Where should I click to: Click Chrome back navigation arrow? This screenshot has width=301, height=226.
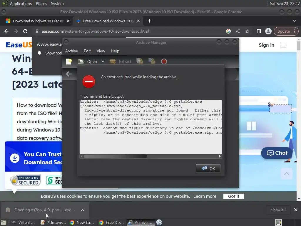(x=6, y=31)
